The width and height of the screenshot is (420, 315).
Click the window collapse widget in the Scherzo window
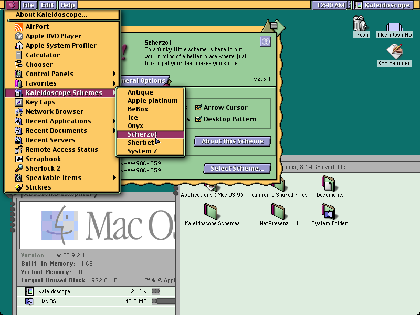[x=274, y=26]
